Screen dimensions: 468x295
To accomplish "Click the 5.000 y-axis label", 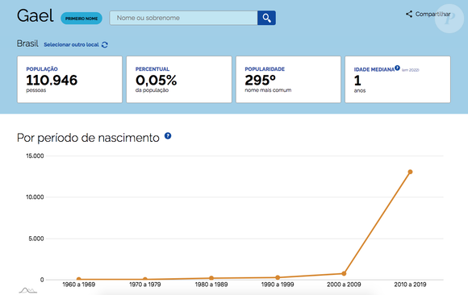I will coord(36,239).
